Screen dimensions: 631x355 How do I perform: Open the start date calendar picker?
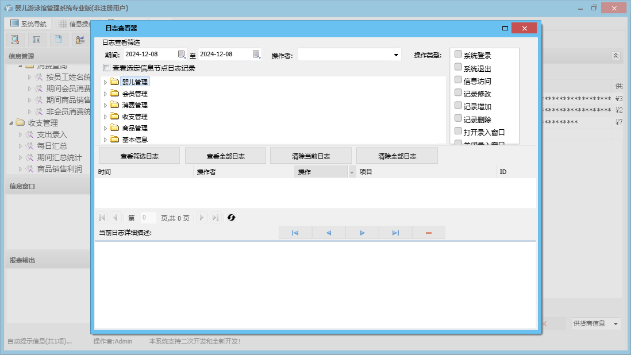(x=182, y=54)
